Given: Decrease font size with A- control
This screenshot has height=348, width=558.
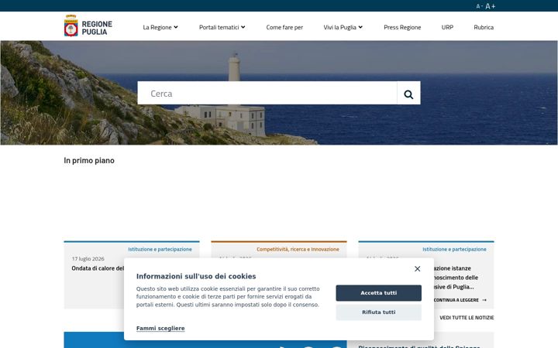Looking at the screenshot, I should pyautogui.click(x=480, y=6).
